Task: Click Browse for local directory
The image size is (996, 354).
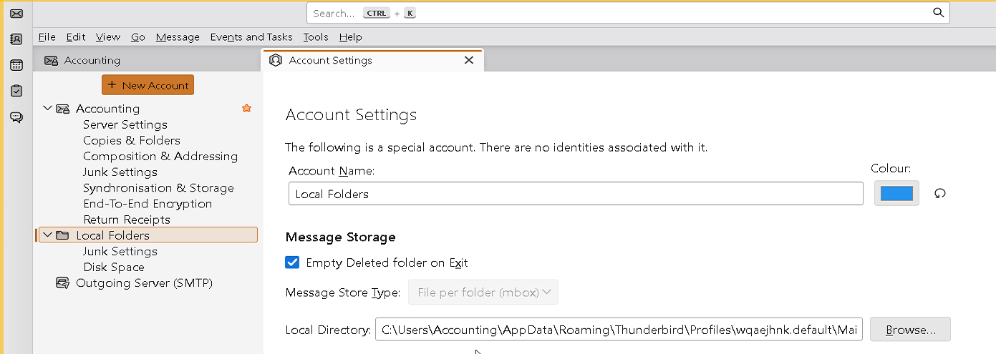Action: [910, 330]
